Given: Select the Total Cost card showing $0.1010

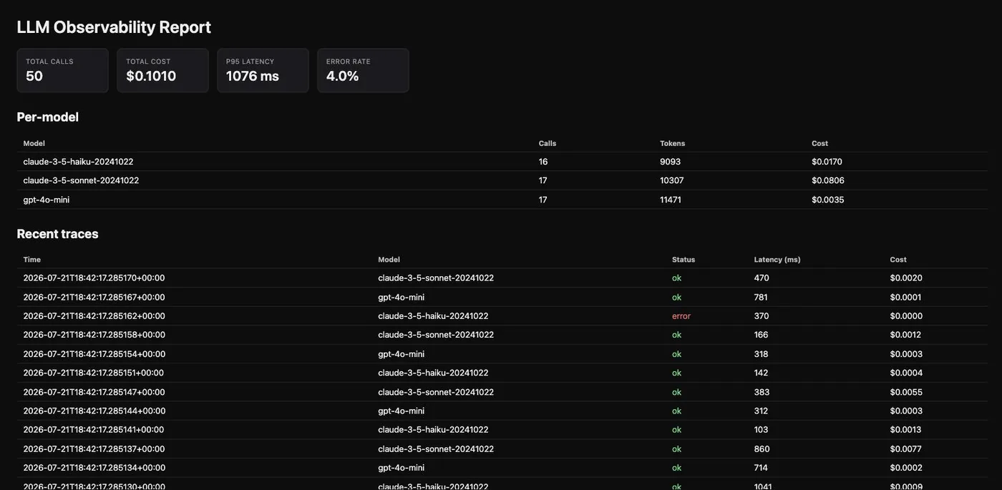Looking at the screenshot, I should click(x=163, y=70).
